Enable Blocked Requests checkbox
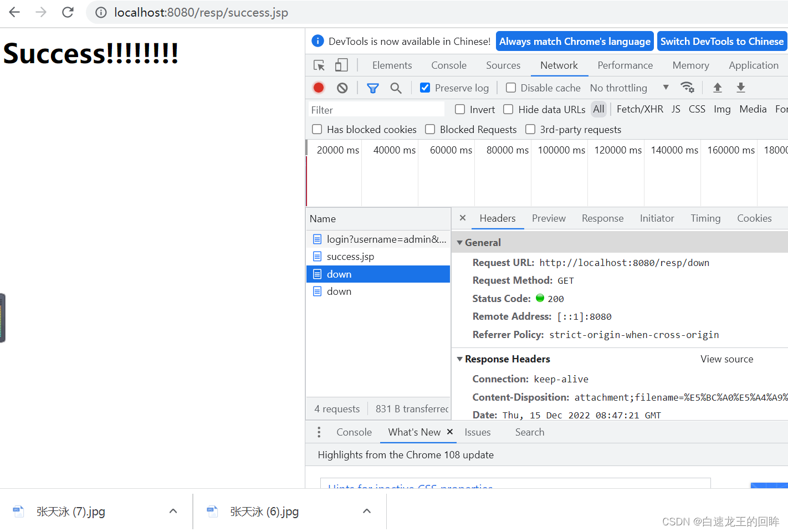 430,129
